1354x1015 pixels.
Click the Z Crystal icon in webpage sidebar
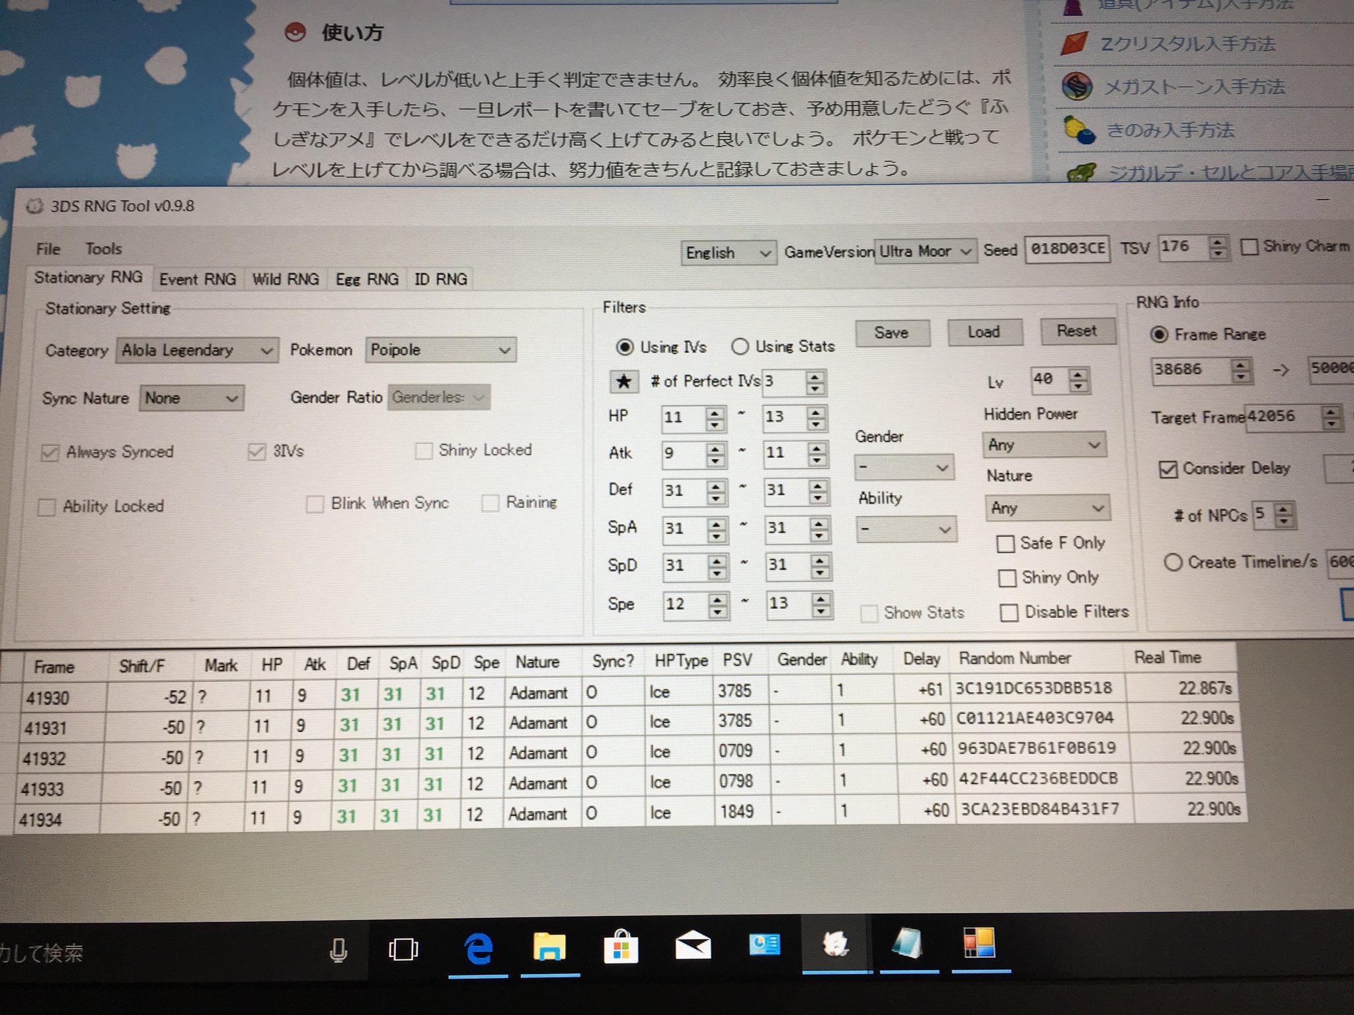coord(1074,43)
